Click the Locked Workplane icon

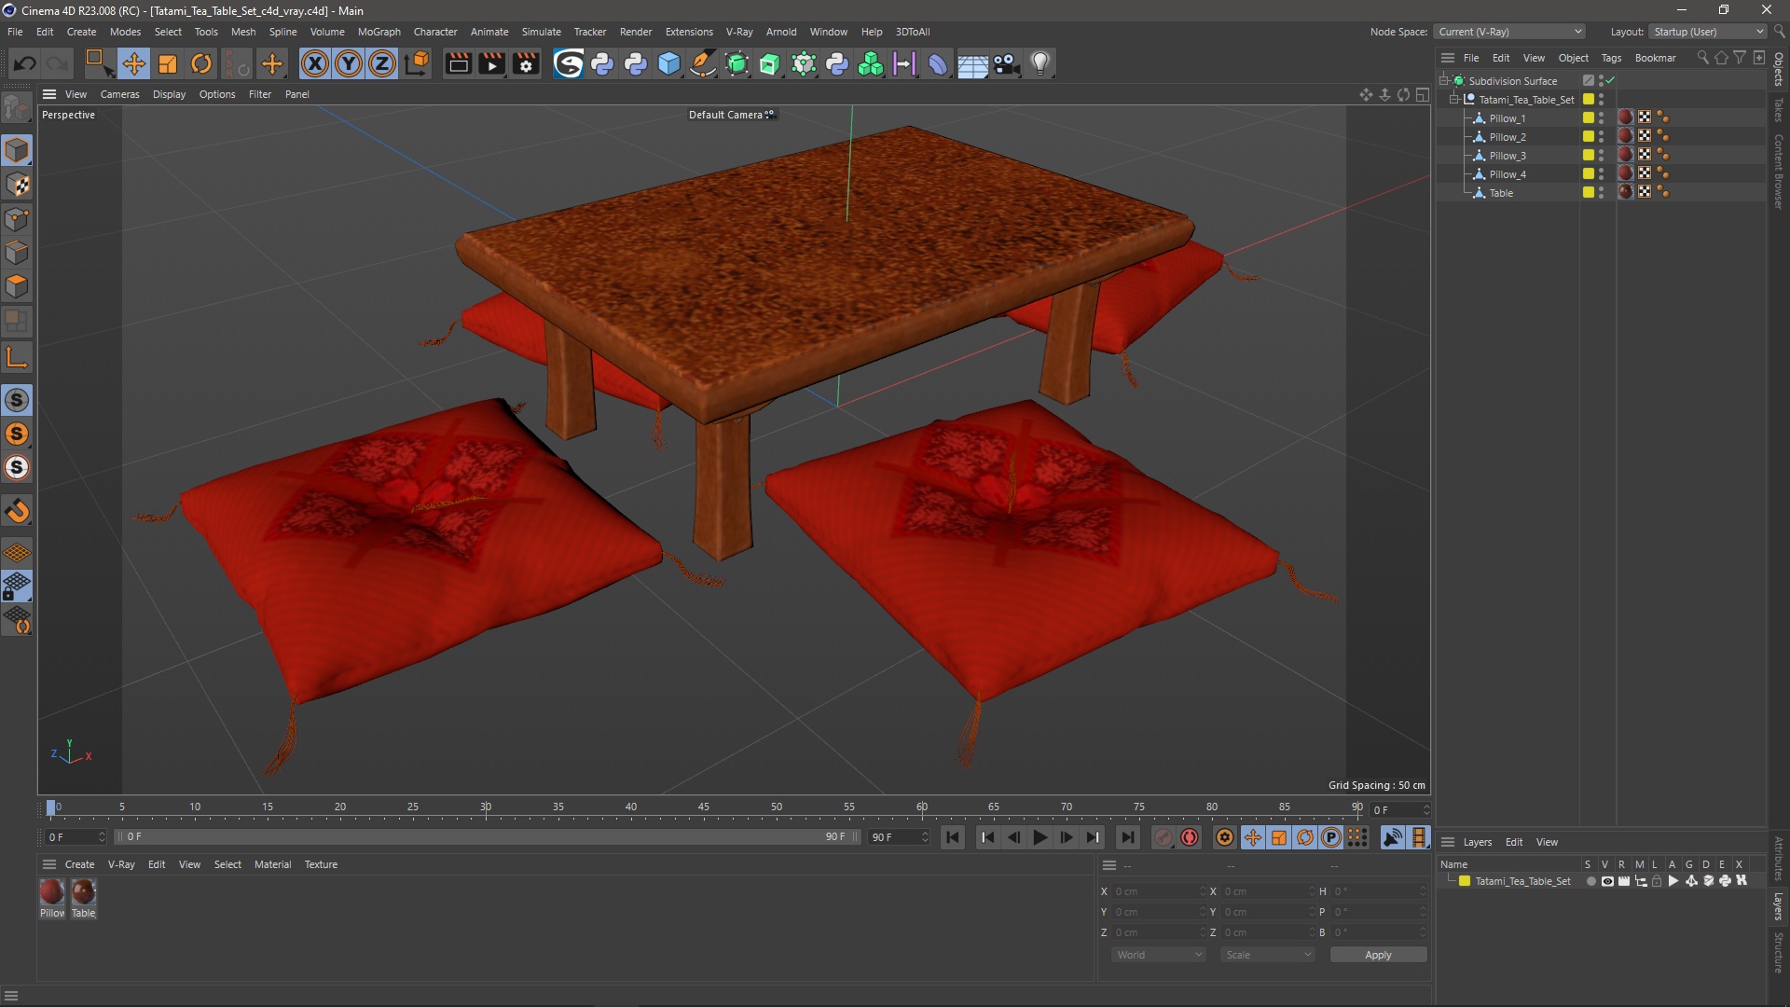(17, 586)
